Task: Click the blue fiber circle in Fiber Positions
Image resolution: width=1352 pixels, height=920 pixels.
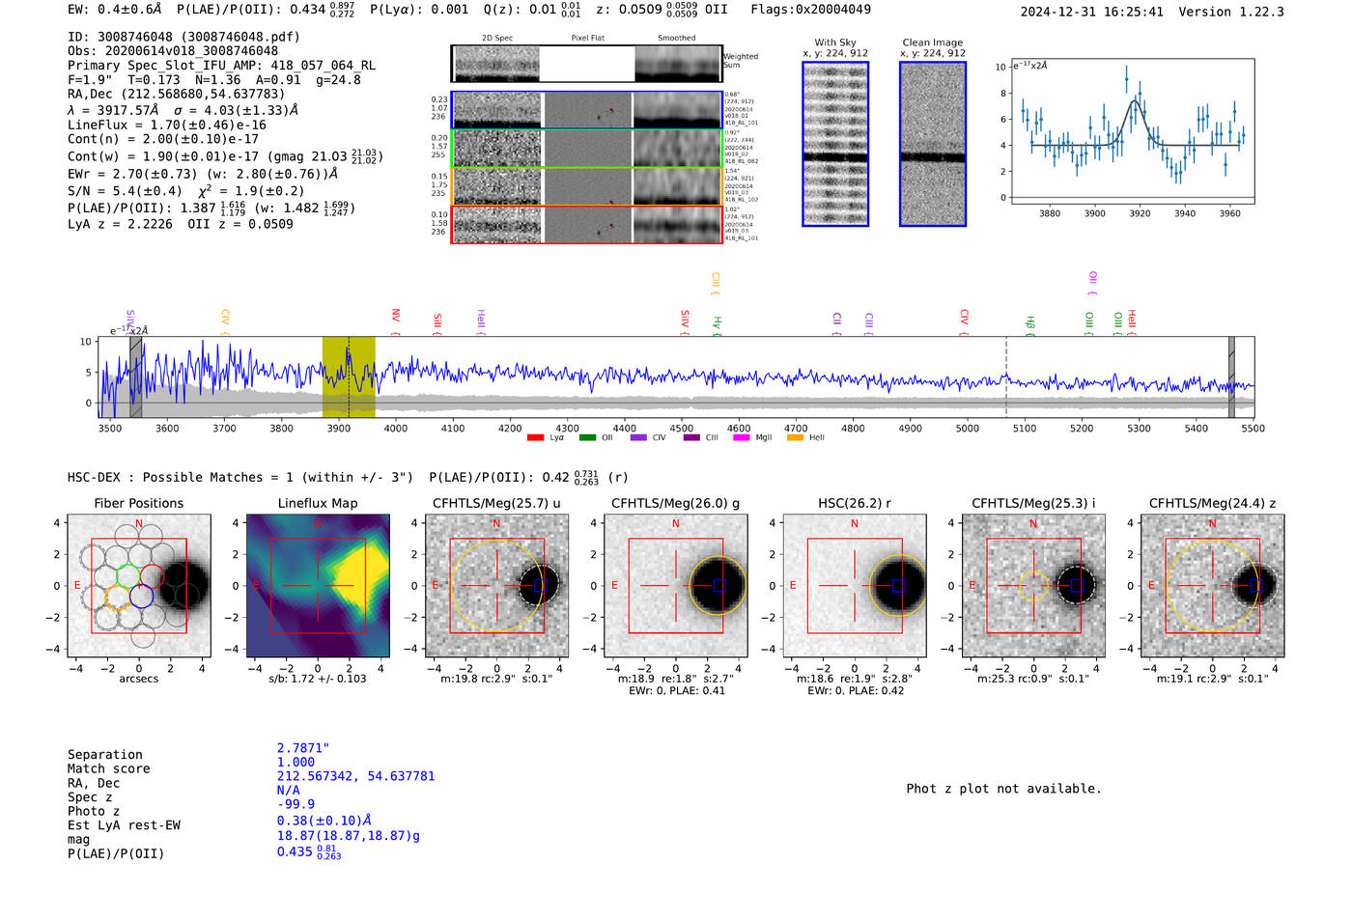Action: coord(141,597)
